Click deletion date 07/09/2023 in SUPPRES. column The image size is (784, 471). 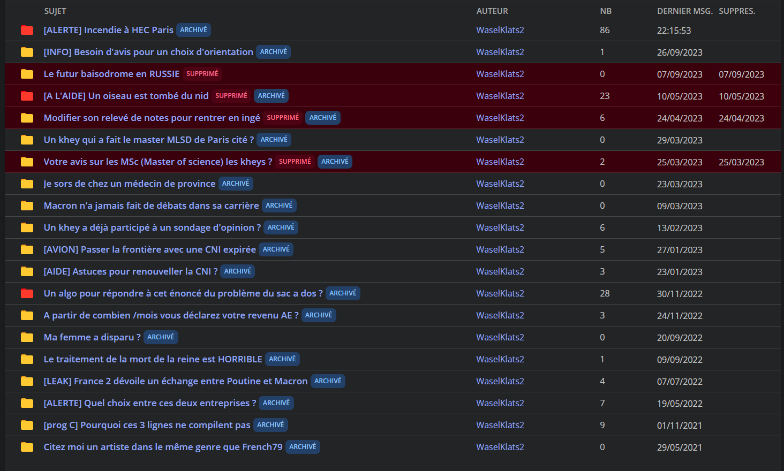tap(742, 74)
